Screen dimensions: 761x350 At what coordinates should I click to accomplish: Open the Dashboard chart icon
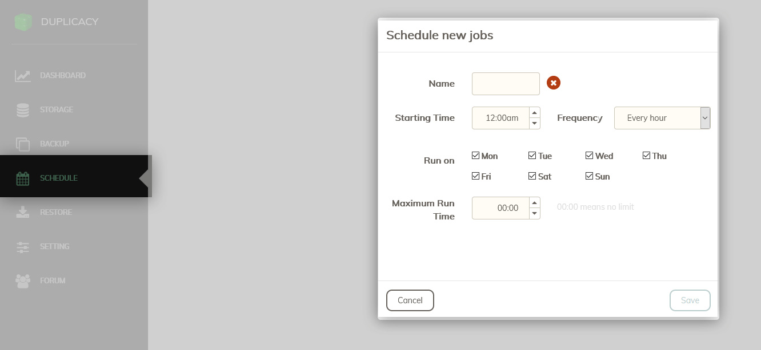[23, 75]
